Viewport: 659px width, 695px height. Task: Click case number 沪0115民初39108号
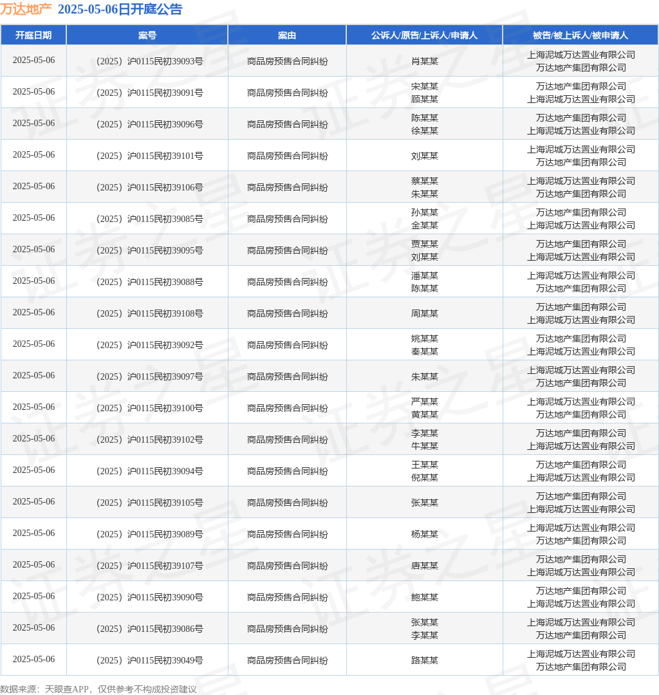[x=150, y=313]
